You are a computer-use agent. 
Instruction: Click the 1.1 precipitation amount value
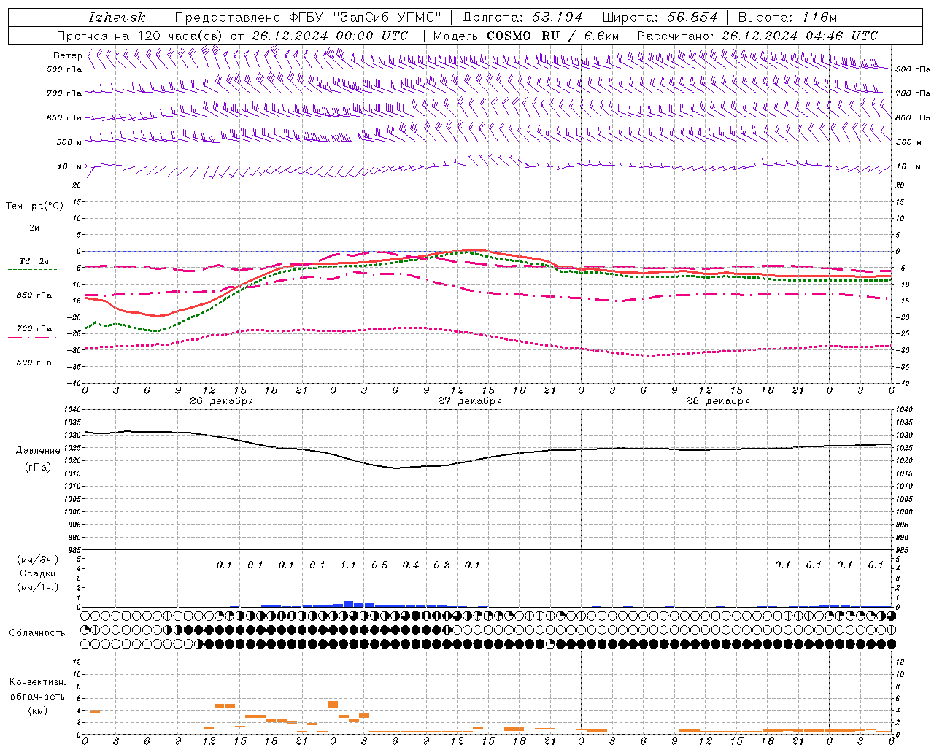tap(348, 565)
